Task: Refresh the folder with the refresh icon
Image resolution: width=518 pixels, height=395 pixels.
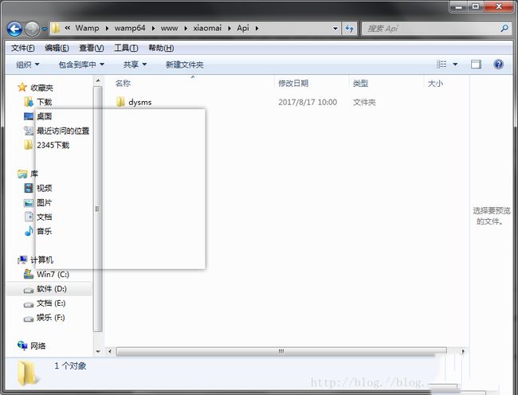Action: point(350,29)
